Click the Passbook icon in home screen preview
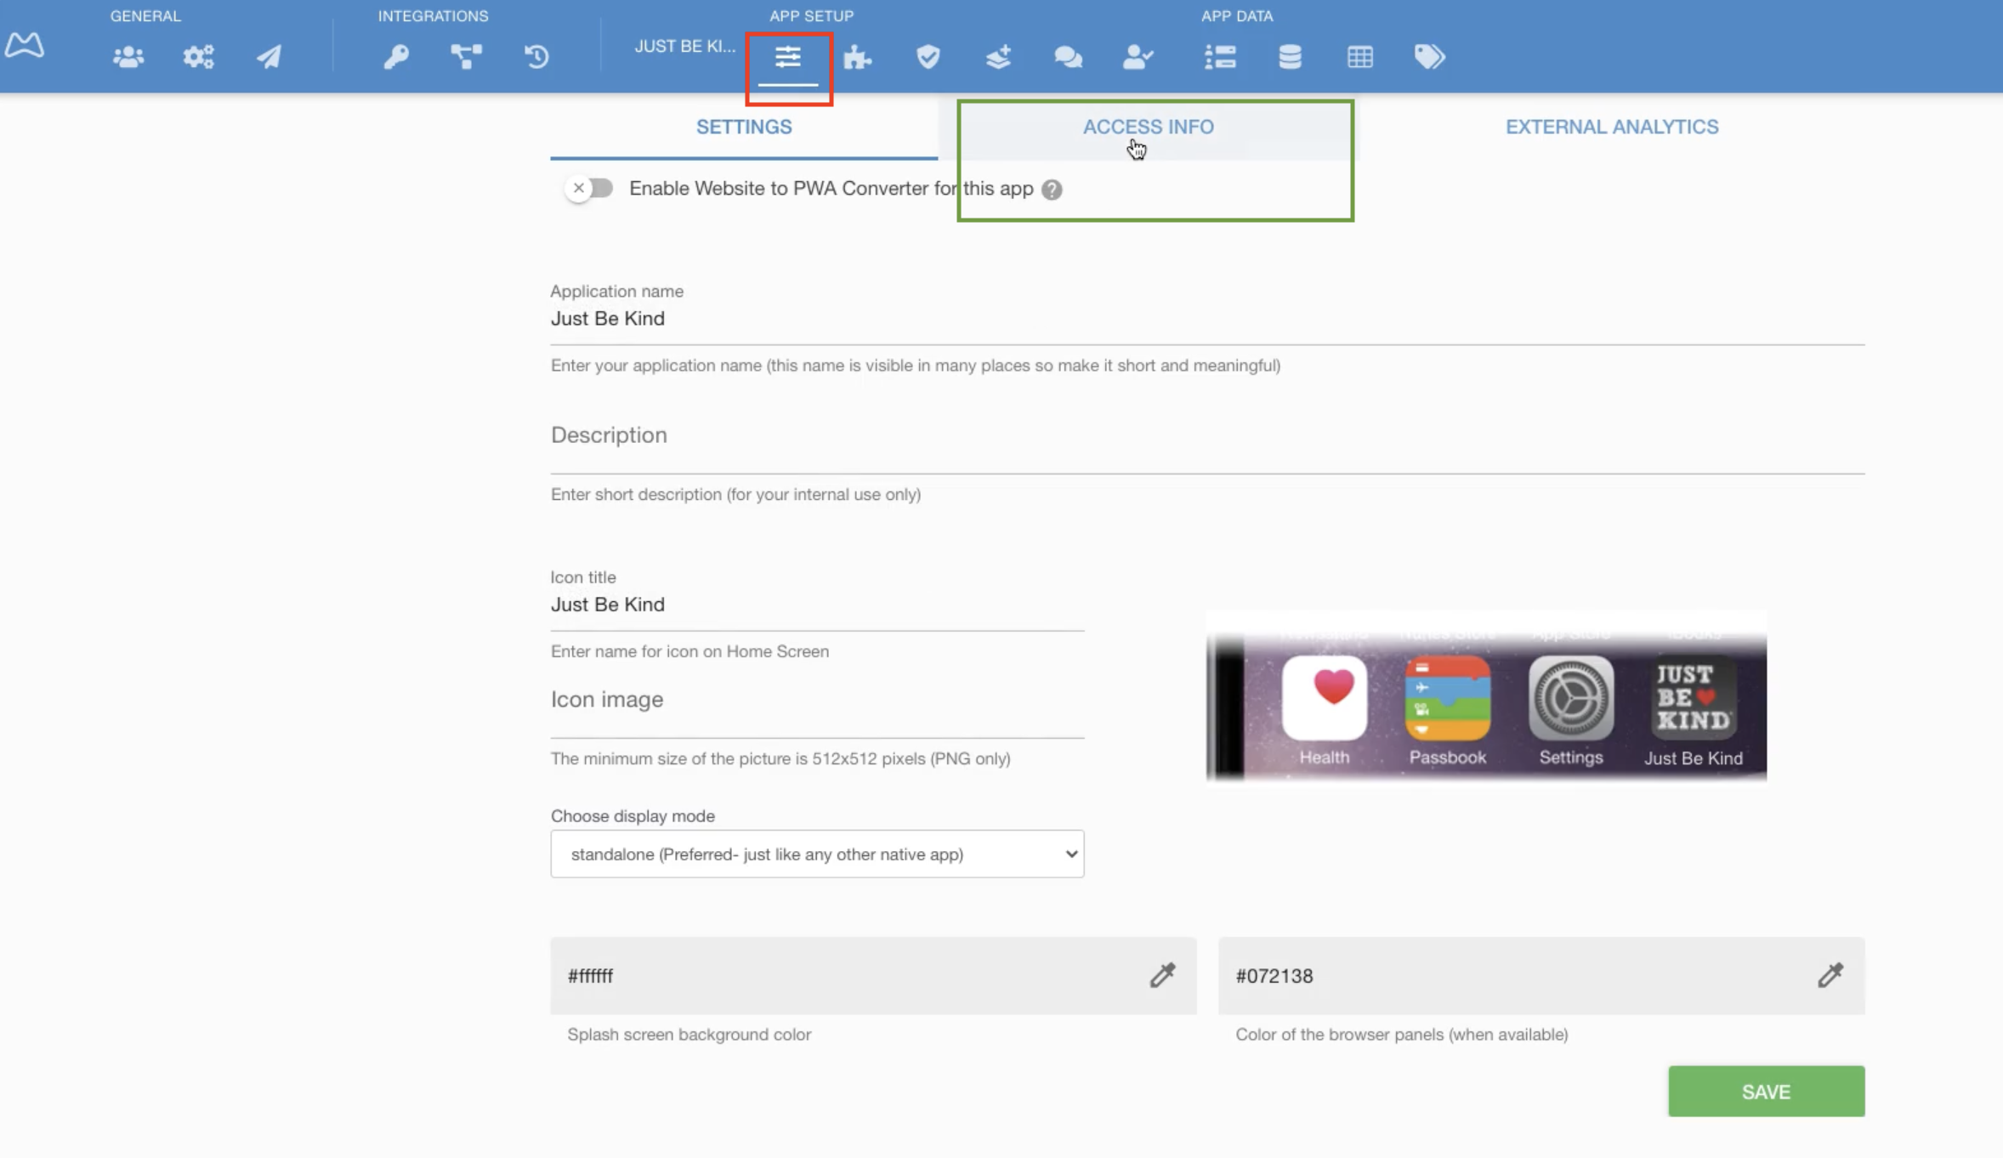This screenshot has height=1158, width=2003. coord(1447,698)
